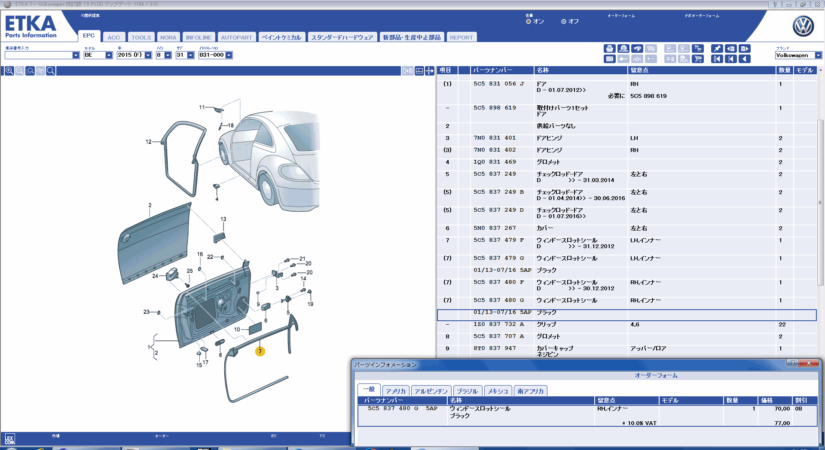Open the AUTOPART tab

[x=237, y=37]
